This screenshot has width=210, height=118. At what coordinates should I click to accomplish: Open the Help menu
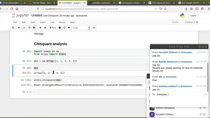point(72,22)
